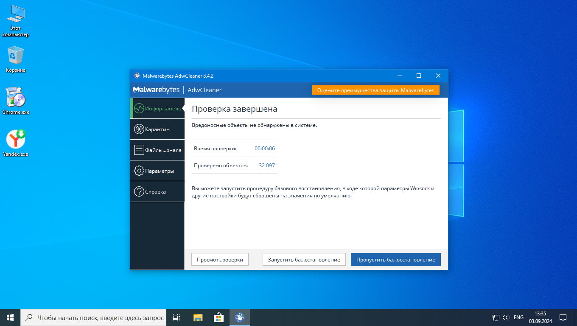The image size is (577, 326).
Task: Open the notification center icon
Action: click(x=563, y=318)
